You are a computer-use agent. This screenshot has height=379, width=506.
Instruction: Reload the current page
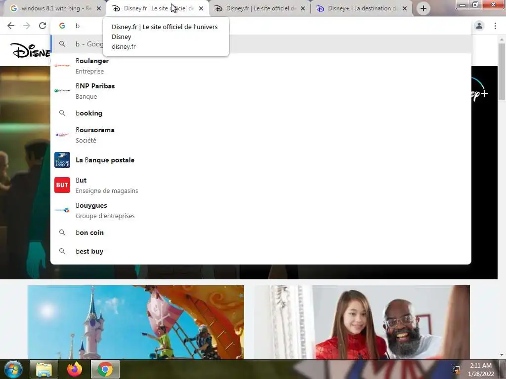[x=42, y=26]
